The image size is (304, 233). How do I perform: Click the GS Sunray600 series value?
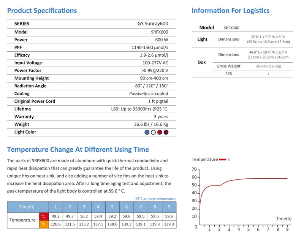click(152, 24)
